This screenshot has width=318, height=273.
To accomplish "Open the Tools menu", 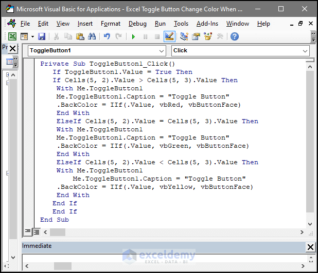I will coord(181,24).
